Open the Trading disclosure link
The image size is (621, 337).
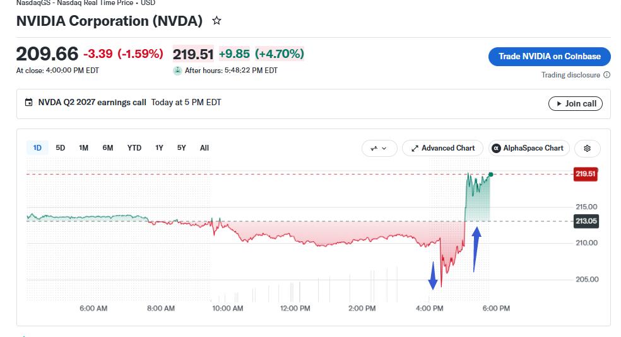(x=571, y=75)
